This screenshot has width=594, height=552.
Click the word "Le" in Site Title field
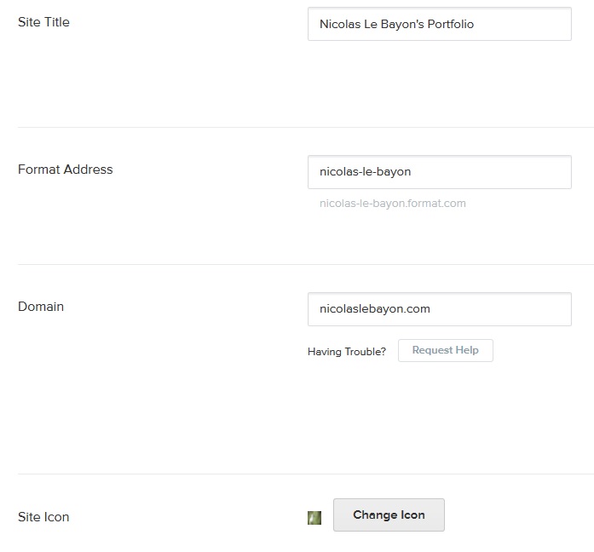[374, 24]
